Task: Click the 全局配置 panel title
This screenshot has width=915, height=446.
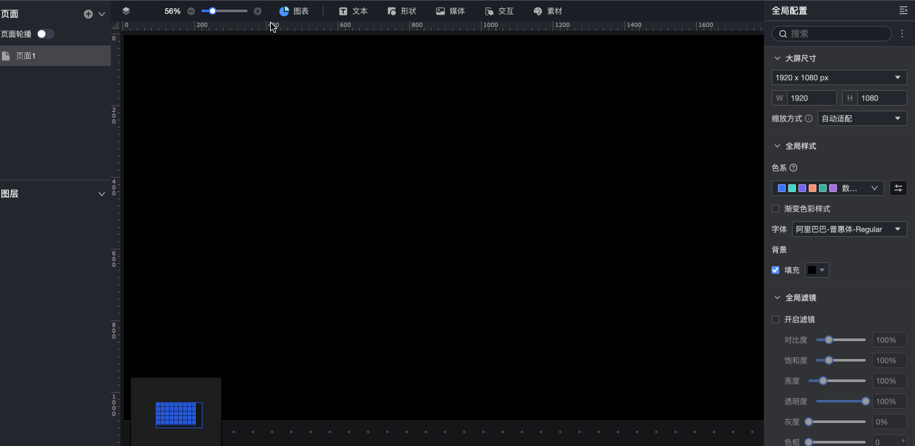Action: tap(789, 10)
